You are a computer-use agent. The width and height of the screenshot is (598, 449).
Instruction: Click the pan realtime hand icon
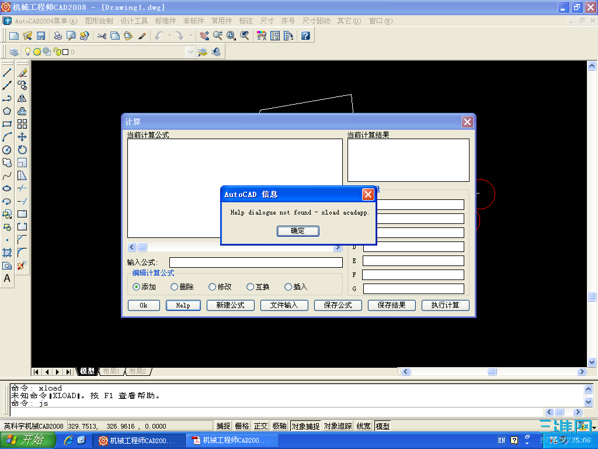tap(204, 36)
